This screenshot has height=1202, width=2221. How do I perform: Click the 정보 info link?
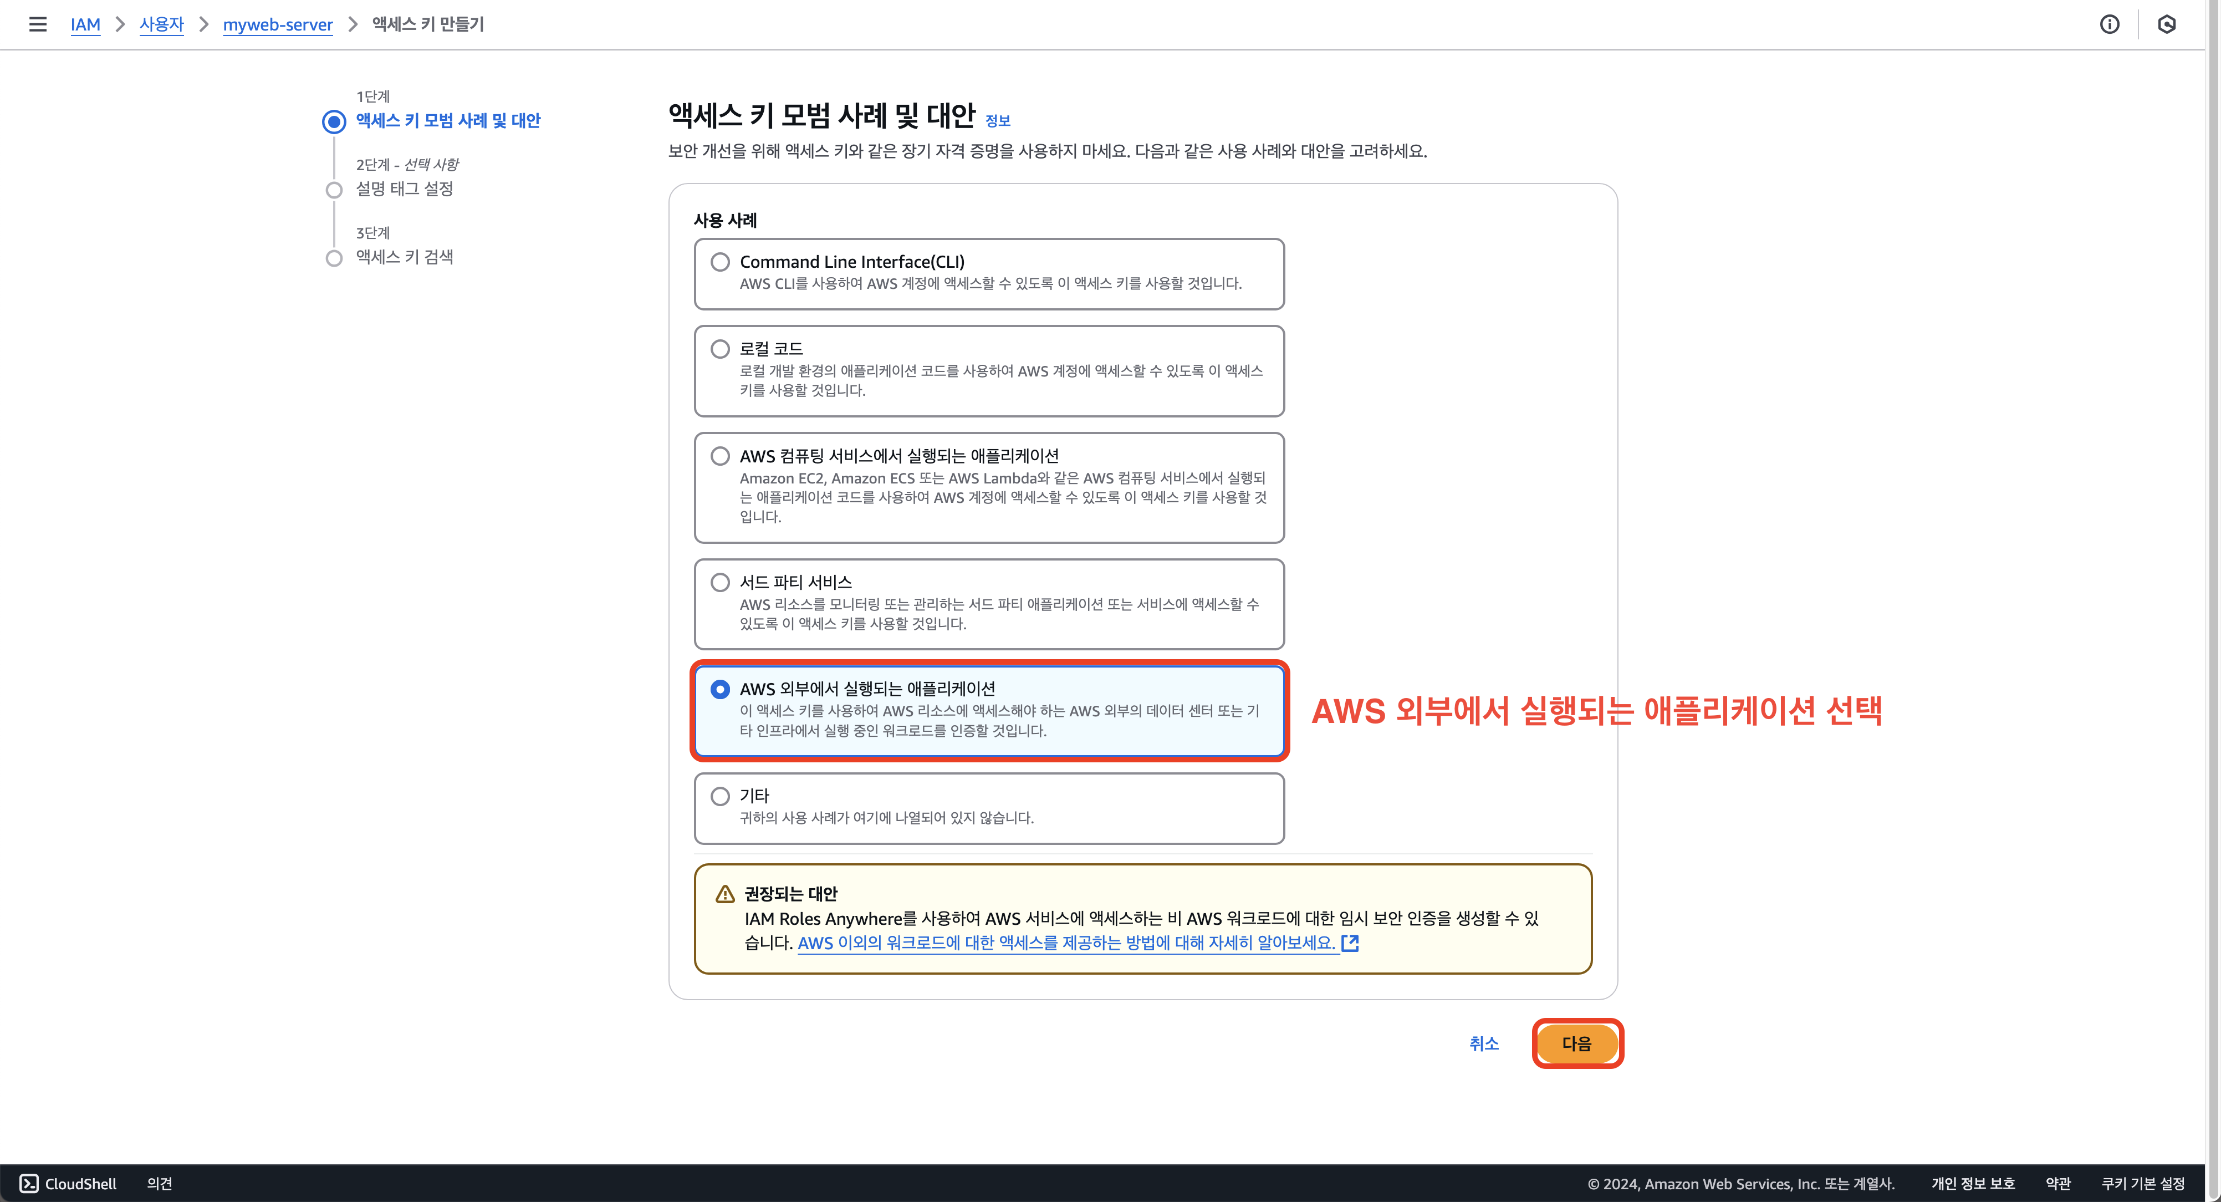coord(998,121)
